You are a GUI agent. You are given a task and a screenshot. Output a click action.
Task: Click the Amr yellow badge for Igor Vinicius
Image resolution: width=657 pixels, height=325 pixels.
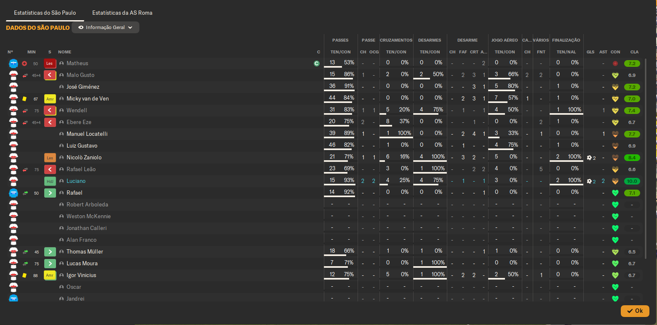point(50,275)
